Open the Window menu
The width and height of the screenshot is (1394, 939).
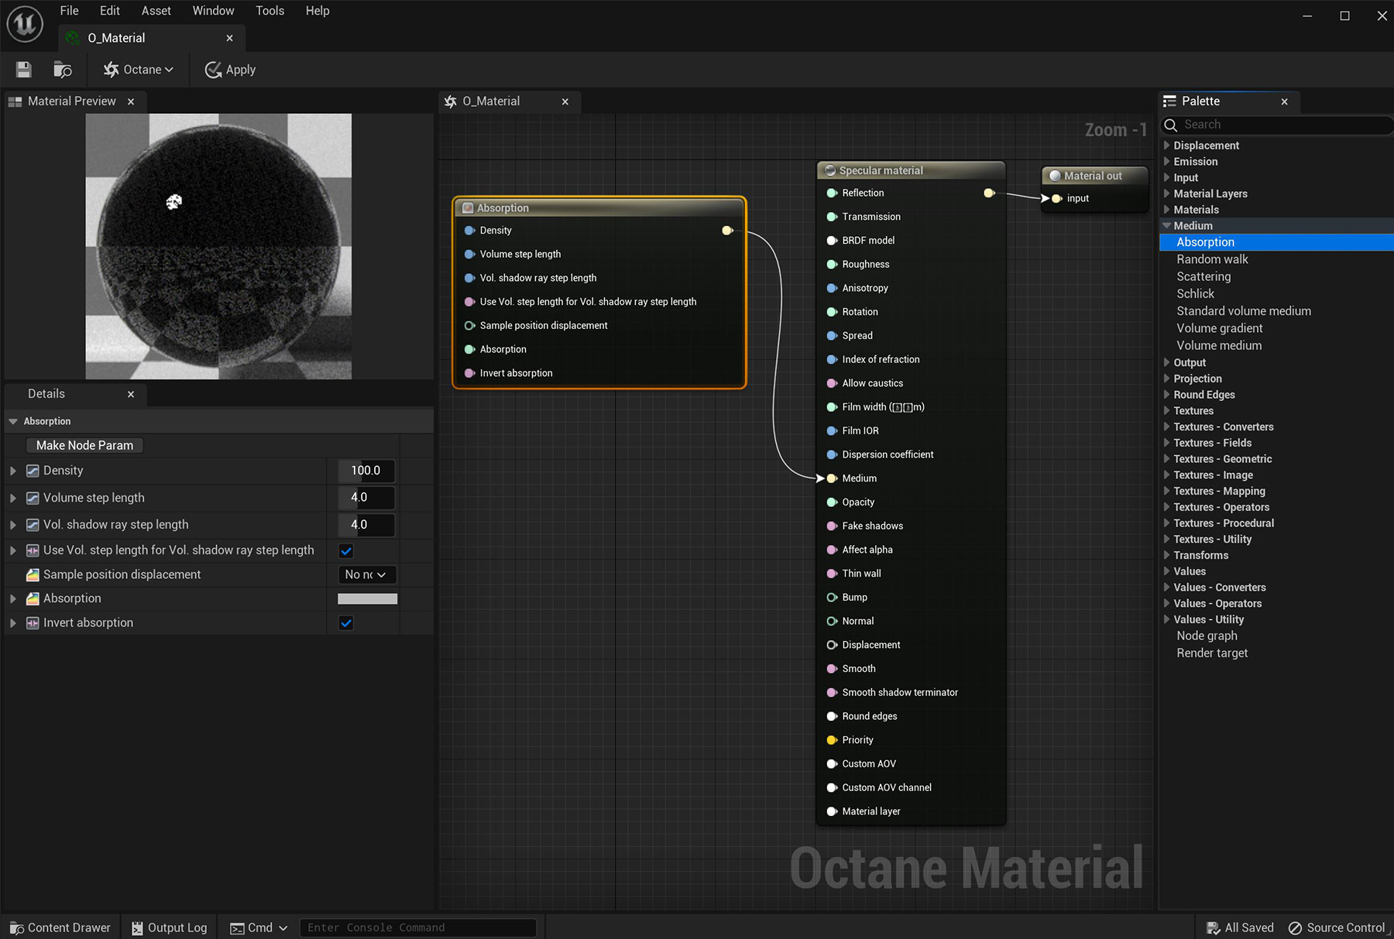(214, 11)
